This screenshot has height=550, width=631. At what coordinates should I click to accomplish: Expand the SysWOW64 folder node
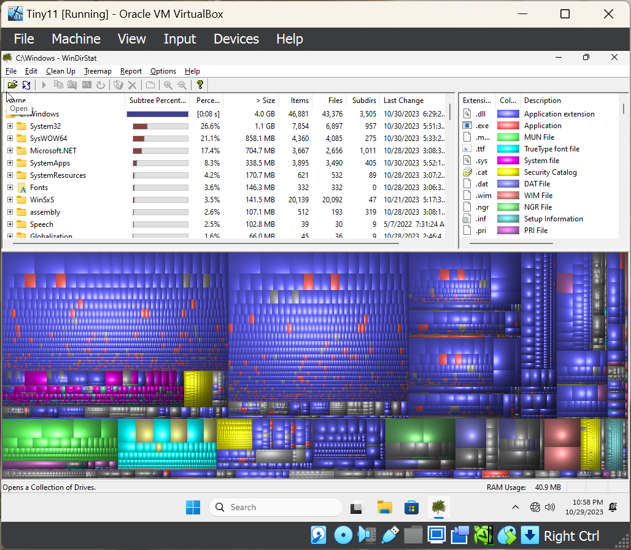click(10, 139)
